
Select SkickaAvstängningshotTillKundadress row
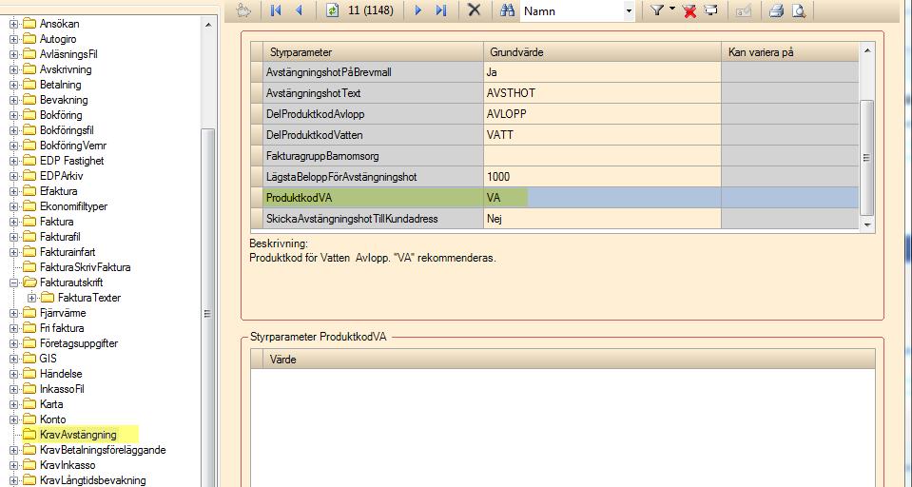tap(554, 219)
